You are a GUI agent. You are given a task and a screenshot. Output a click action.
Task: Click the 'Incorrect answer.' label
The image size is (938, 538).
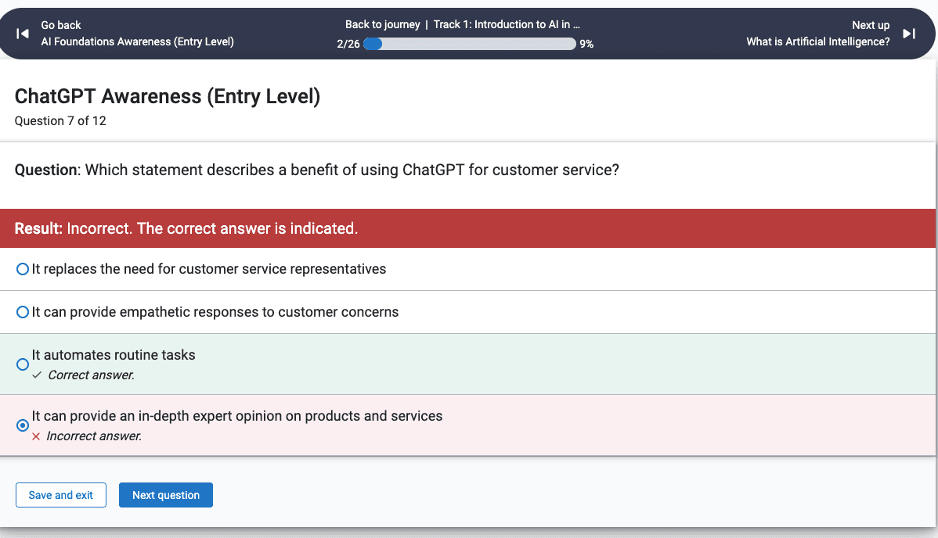tap(94, 436)
